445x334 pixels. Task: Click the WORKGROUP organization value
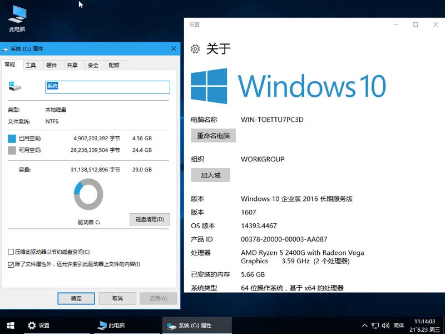tap(263, 159)
